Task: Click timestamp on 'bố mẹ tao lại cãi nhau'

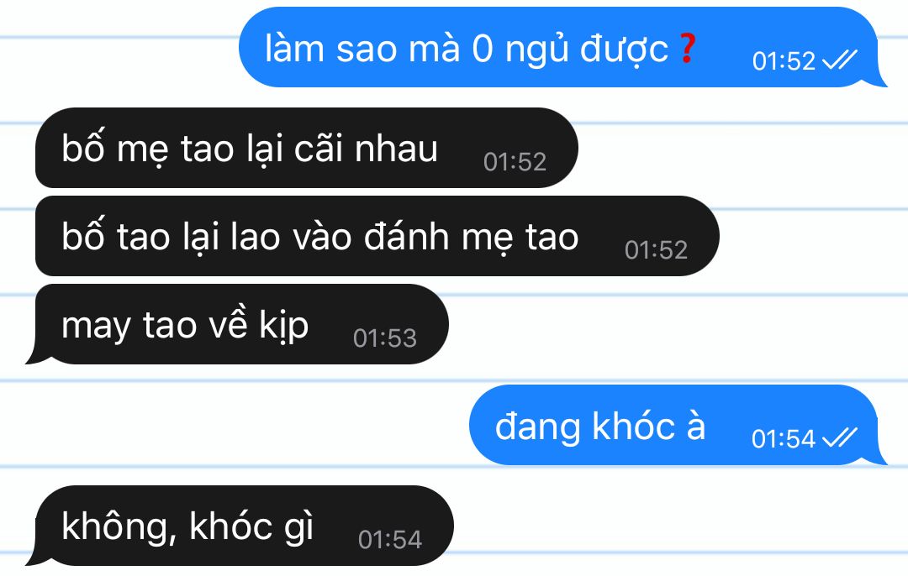Action: 515,161
